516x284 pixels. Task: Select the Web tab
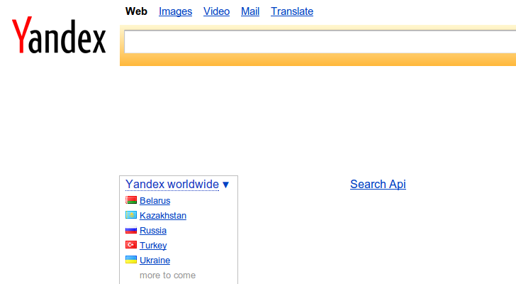coord(136,11)
